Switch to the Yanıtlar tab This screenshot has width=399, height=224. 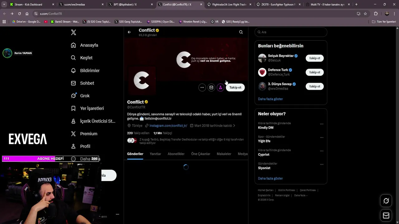[155, 154]
